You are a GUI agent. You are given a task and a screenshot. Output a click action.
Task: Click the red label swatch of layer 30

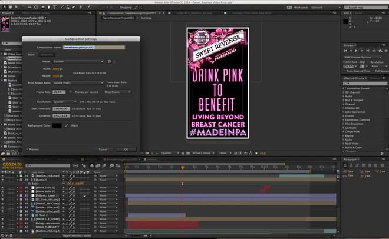click(x=21, y=188)
